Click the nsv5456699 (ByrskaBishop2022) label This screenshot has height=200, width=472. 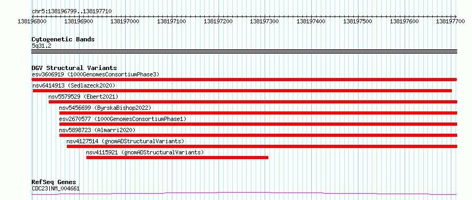[x=105, y=108]
